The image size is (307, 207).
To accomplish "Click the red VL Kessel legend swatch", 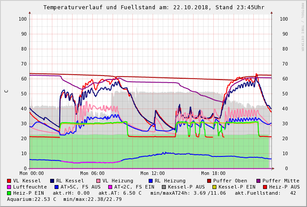I will point(9,181).
